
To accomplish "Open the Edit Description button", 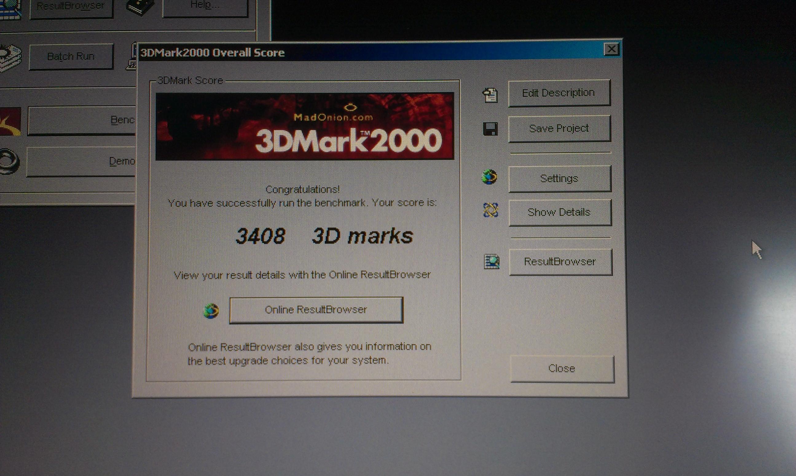I will coord(559,93).
